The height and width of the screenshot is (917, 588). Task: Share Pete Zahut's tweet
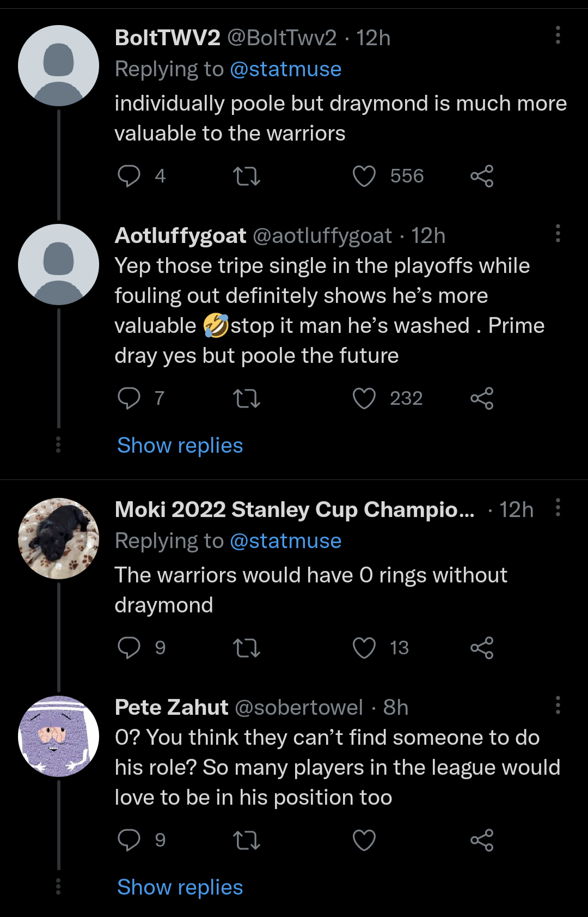coord(482,840)
